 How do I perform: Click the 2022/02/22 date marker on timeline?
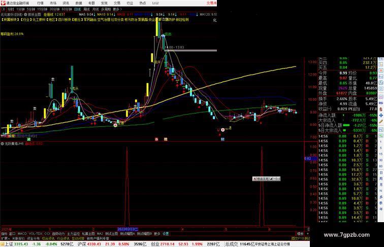click(128, 229)
